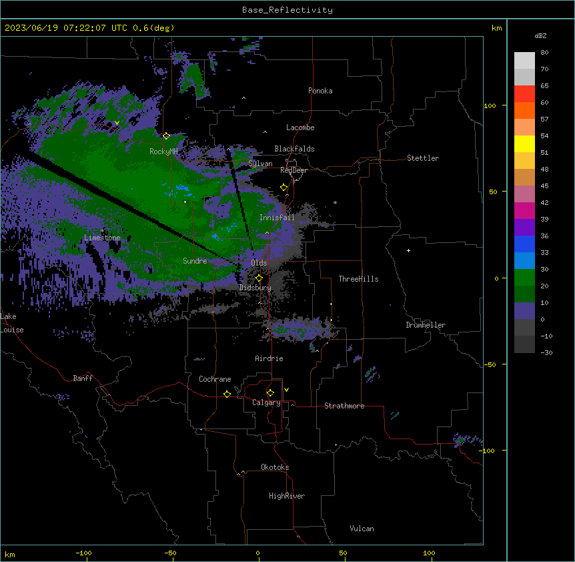Select the purple 39-36 dBZ color swatch

coord(524,228)
